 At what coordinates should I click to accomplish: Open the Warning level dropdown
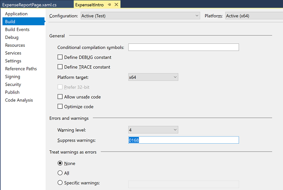point(153,130)
